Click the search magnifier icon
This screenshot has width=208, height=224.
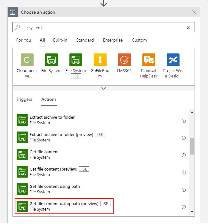coord(18,27)
